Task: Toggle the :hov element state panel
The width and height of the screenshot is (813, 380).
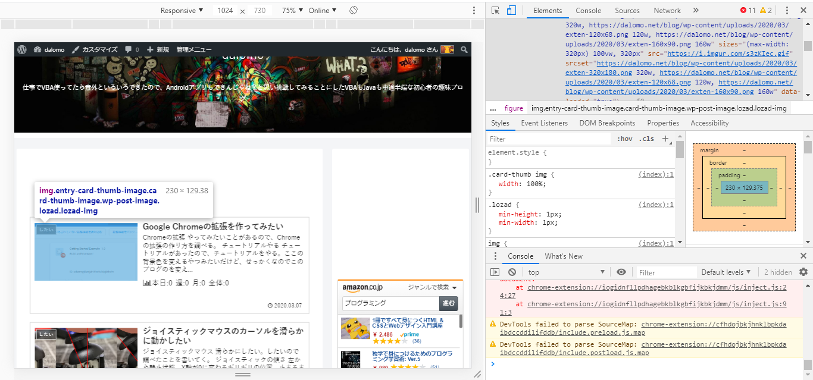Action: 625,139
